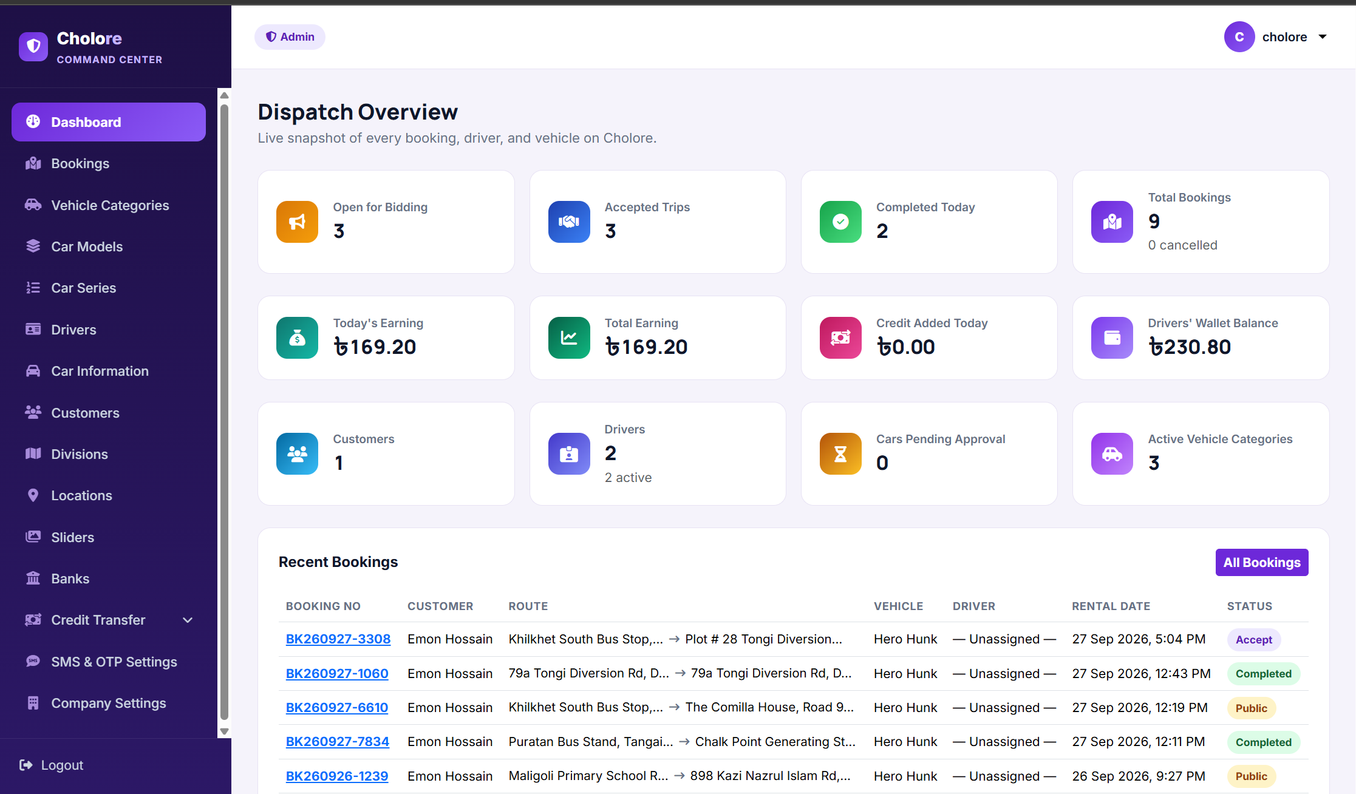Click the Today's Earning money bag icon
This screenshot has width=1356, height=794.
[x=297, y=338]
